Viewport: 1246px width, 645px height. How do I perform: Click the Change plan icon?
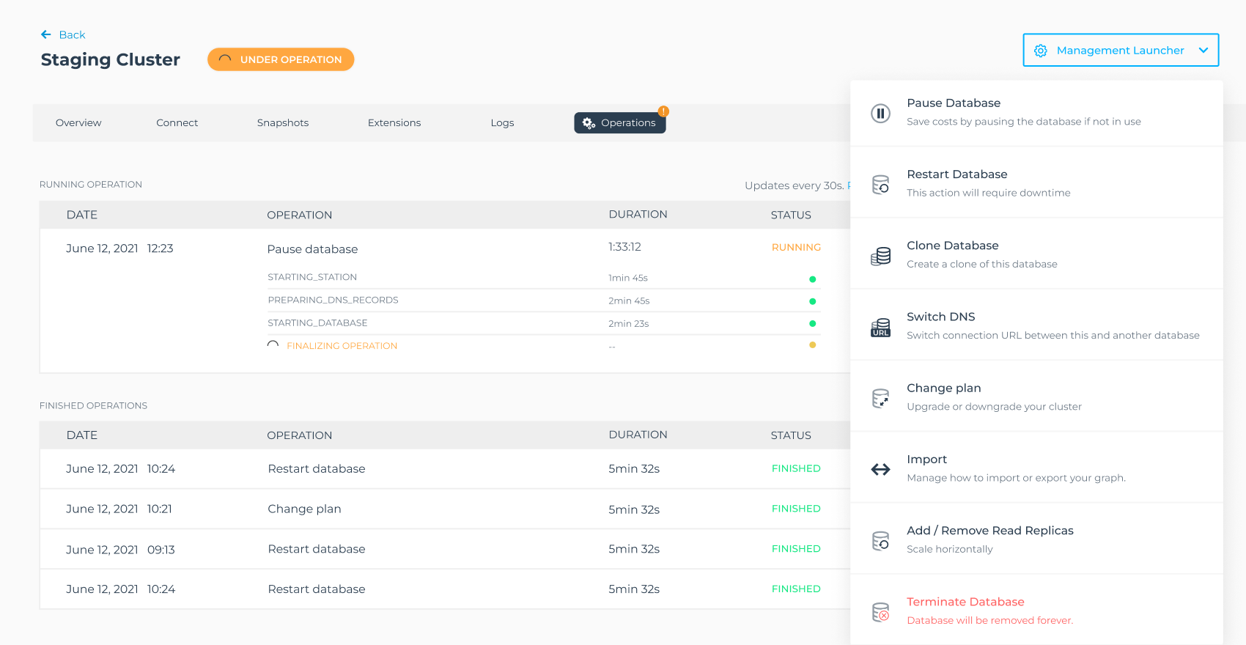tap(880, 398)
